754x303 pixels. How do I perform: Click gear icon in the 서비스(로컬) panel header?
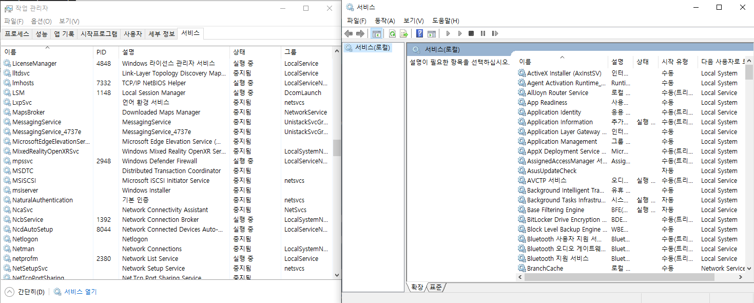tap(416, 49)
